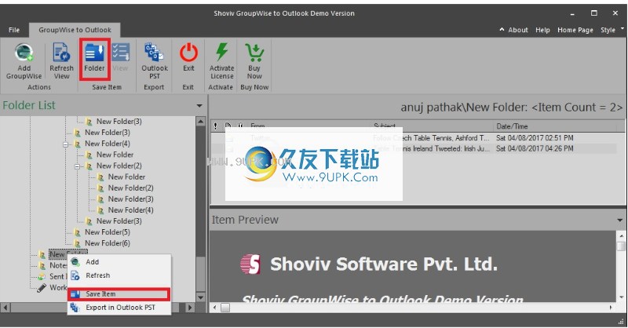Select the email dated 04/08/2017 02:51 PM
Screen dimensions: 628x328
coord(414,138)
